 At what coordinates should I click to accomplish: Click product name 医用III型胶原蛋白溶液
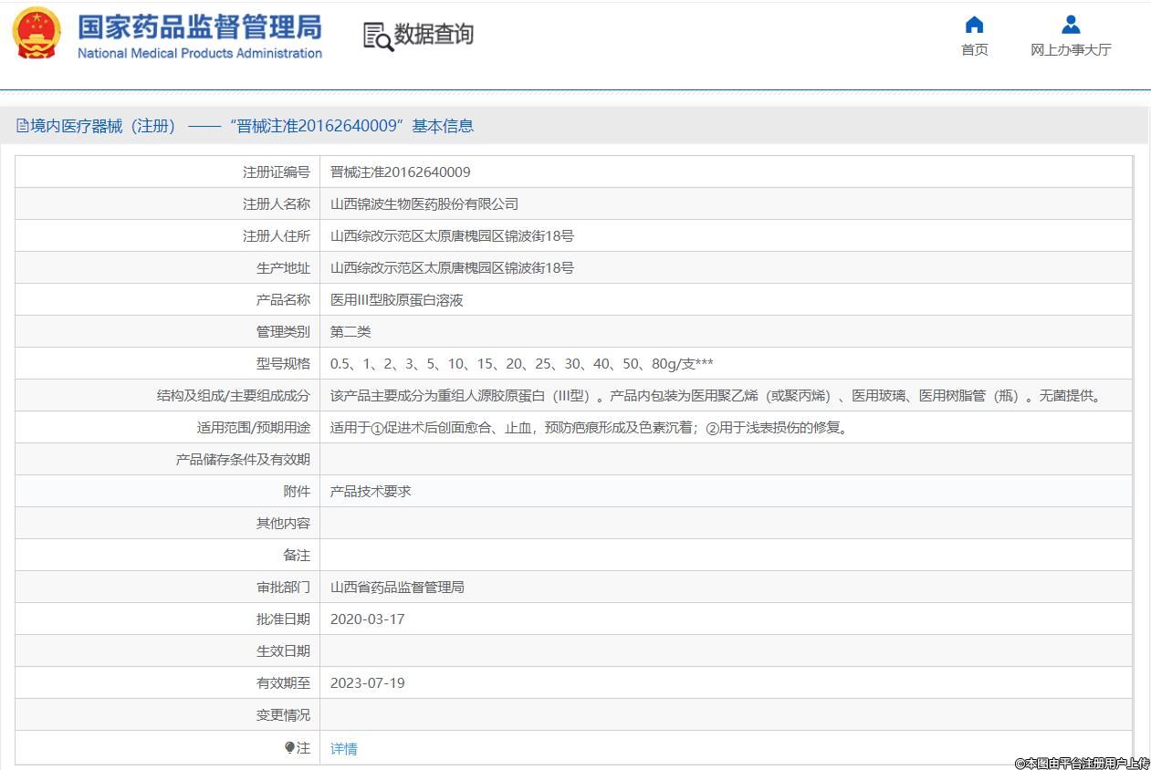[396, 300]
